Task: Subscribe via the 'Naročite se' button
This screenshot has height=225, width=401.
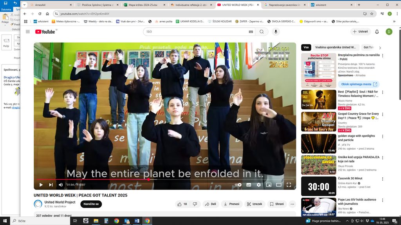Action: (91, 204)
